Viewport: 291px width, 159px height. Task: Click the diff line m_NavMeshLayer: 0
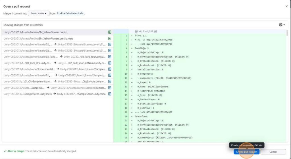(x=148, y=99)
